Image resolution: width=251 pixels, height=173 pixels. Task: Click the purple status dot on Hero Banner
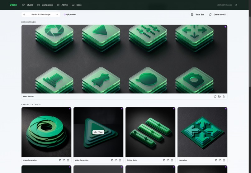tap(225, 27)
